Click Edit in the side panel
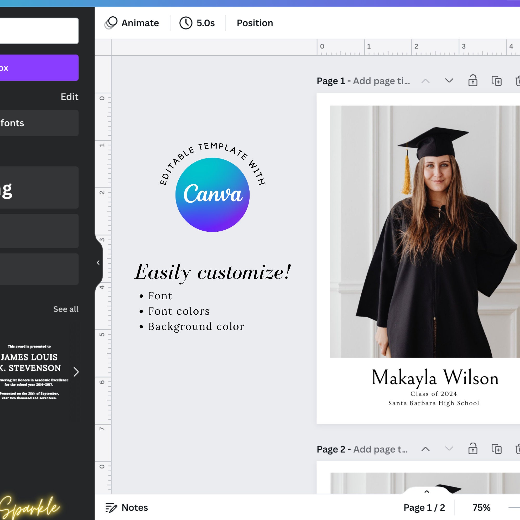The image size is (520, 520). point(69,97)
